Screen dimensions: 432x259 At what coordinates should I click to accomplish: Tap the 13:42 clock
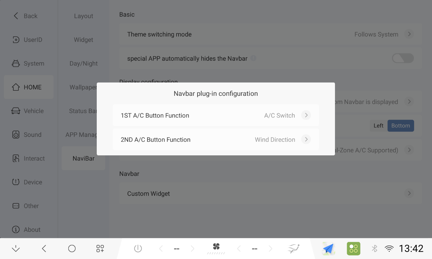[x=411, y=248]
